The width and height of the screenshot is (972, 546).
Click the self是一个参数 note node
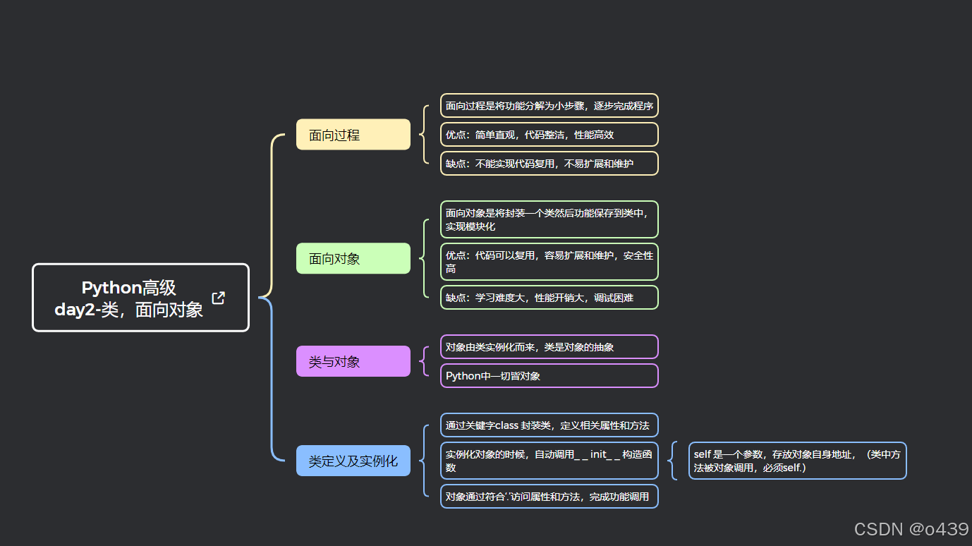[x=797, y=461]
